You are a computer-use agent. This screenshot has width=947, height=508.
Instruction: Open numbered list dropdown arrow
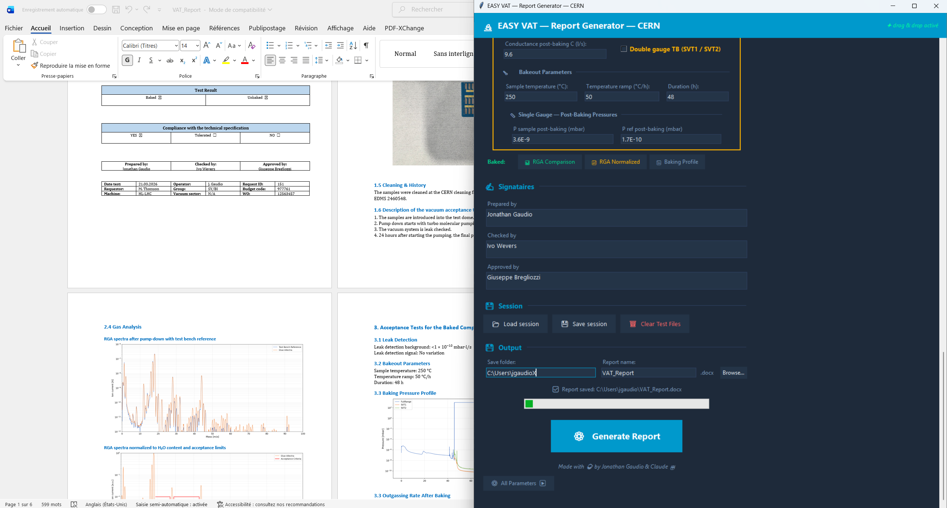(x=298, y=46)
